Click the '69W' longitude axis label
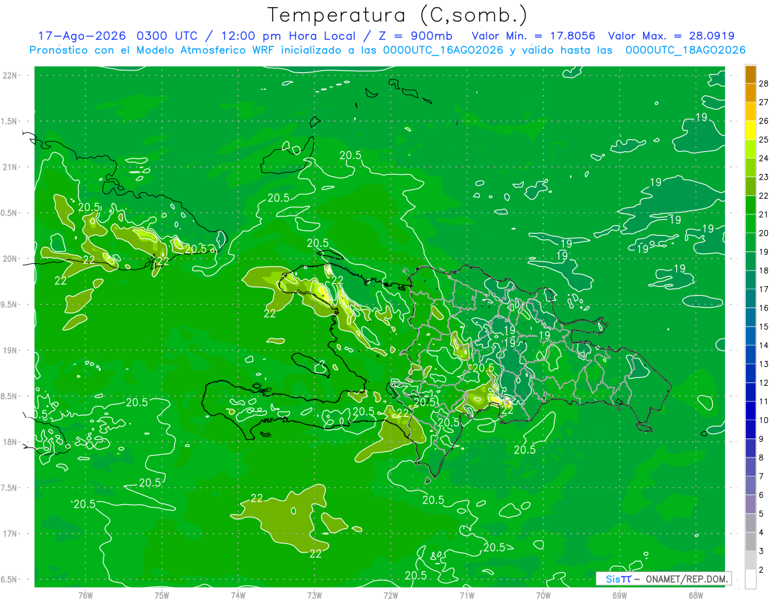 tap(620, 595)
